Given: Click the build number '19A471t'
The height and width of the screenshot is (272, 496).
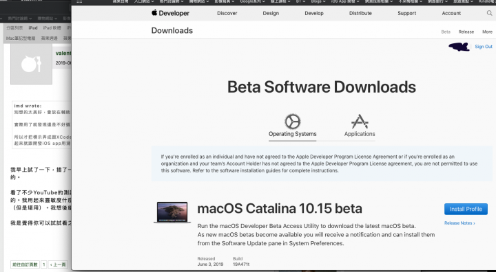Looking at the screenshot, I should point(241,264).
